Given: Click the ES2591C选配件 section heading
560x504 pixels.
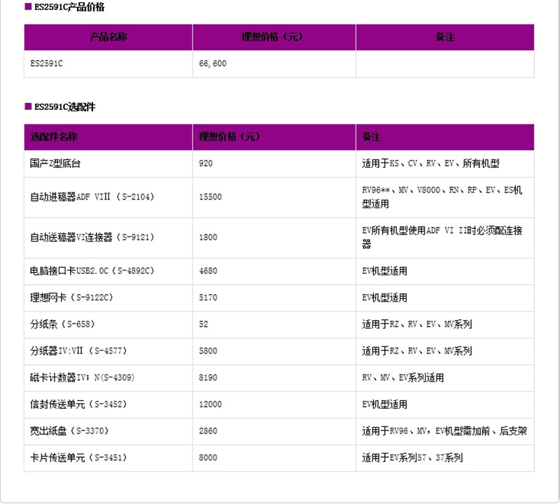Looking at the screenshot, I should click(64, 107).
